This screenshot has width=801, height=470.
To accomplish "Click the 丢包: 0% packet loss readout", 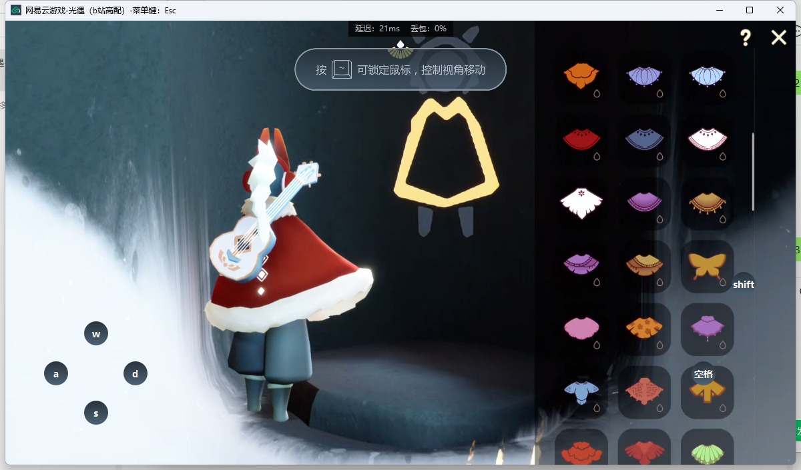I will (428, 29).
